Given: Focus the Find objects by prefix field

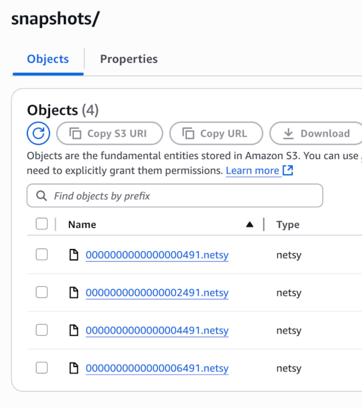Looking at the screenshot, I should coord(175,196).
